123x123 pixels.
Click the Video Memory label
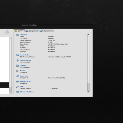(x=26, y=42)
